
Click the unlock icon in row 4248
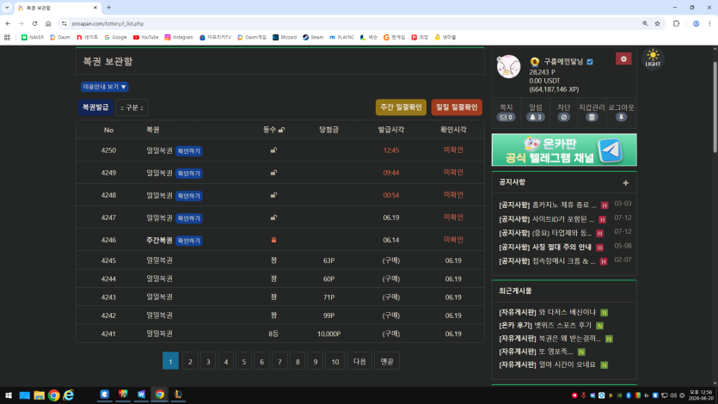[x=273, y=195]
